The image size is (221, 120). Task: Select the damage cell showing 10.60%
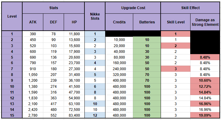205,81
